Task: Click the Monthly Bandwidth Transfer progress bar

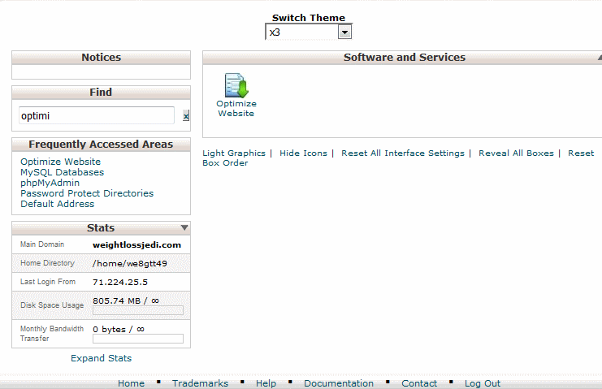Action: (x=138, y=339)
